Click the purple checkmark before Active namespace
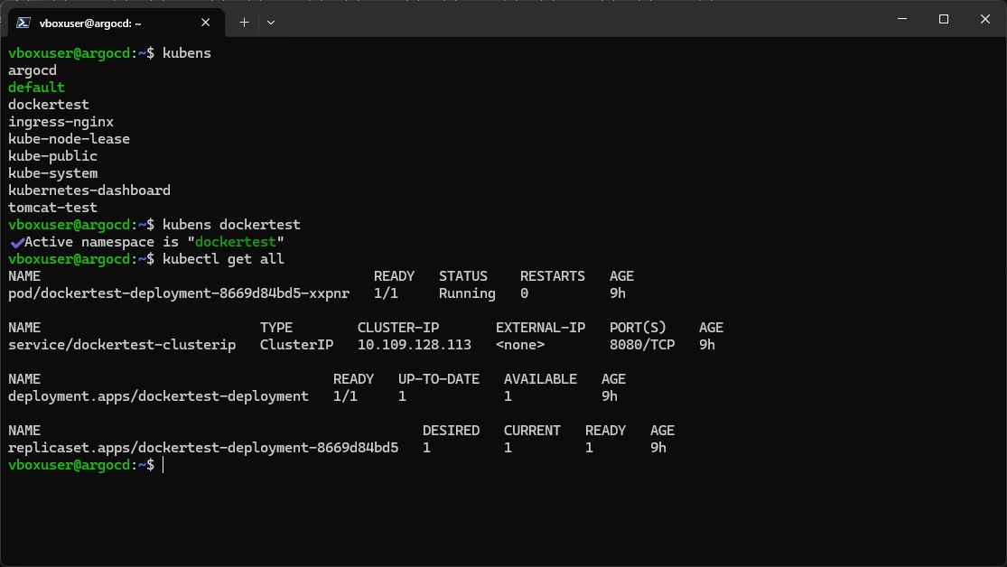 tap(16, 242)
